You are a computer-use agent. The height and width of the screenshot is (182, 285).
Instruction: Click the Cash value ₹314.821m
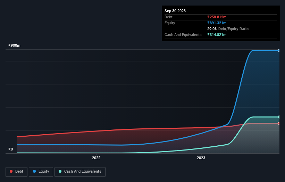pos(217,35)
